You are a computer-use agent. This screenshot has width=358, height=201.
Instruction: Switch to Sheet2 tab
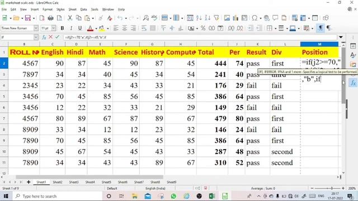(58, 182)
